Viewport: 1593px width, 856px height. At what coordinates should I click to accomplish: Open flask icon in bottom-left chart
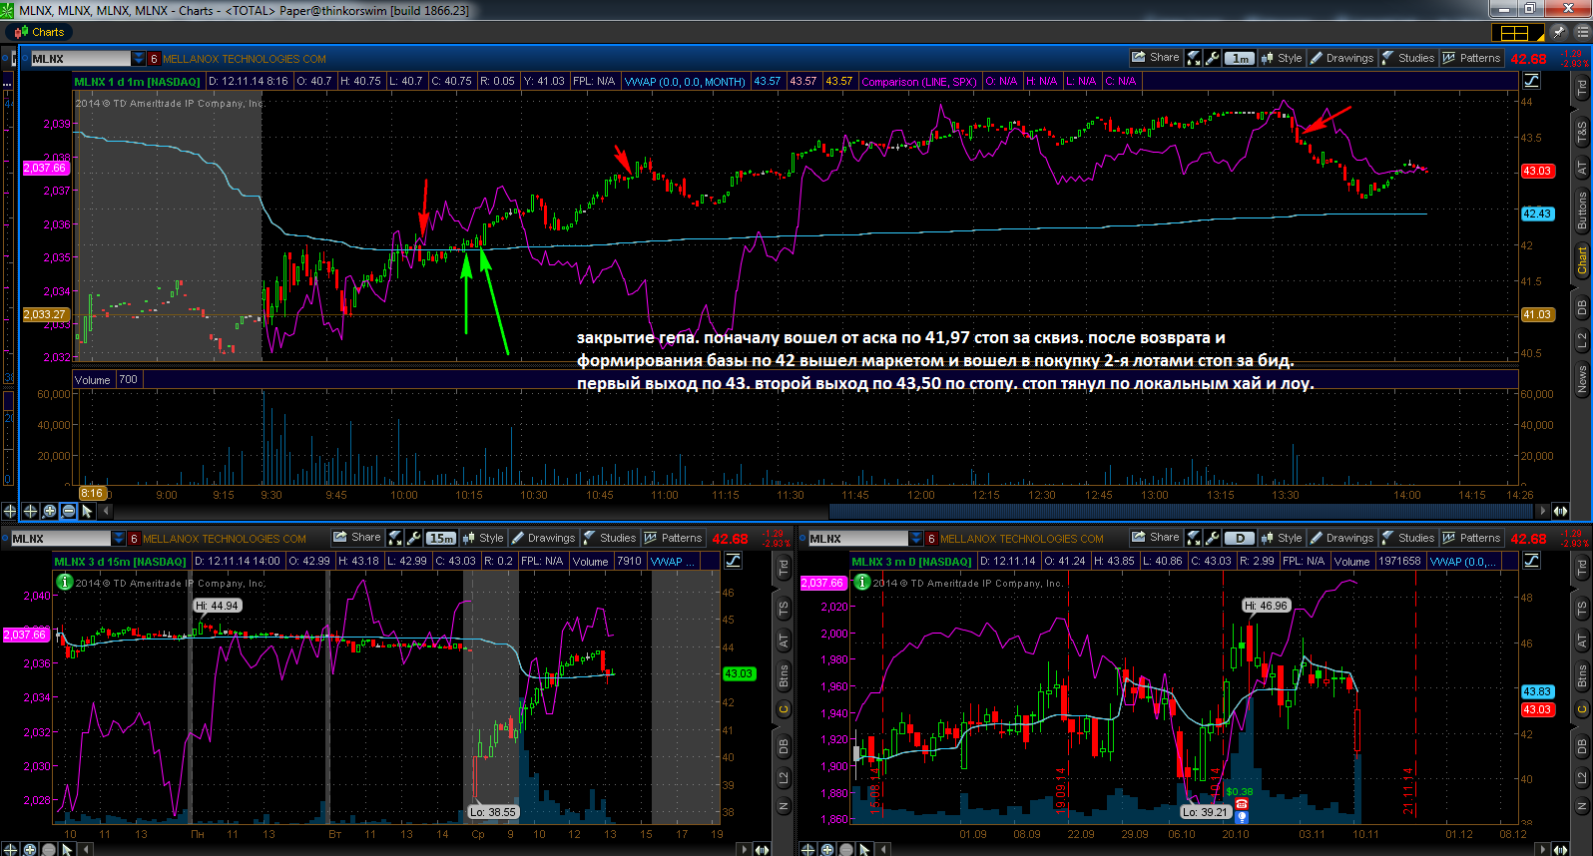click(396, 538)
